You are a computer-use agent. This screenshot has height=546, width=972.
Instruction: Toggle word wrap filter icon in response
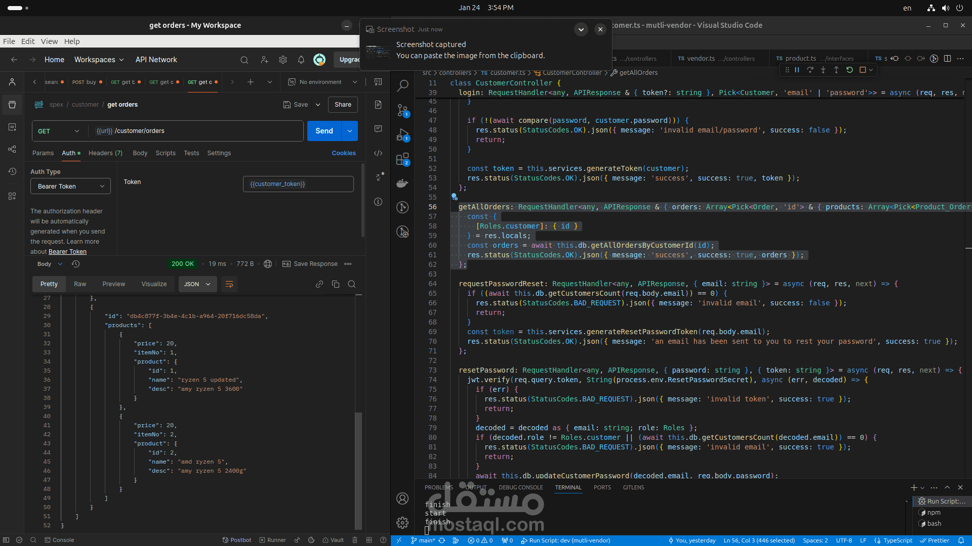pyautogui.click(x=229, y=284)
